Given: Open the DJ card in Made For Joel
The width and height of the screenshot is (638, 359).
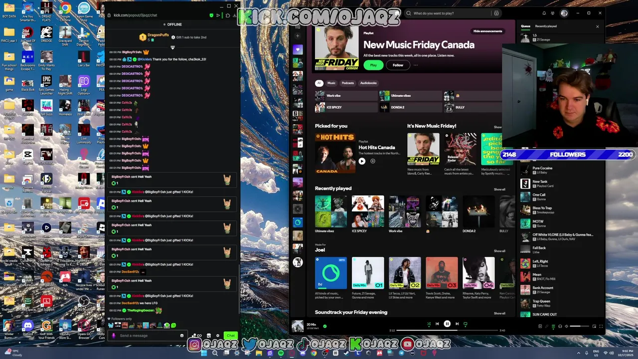Looking at the screenshot, I should point(331,278).
